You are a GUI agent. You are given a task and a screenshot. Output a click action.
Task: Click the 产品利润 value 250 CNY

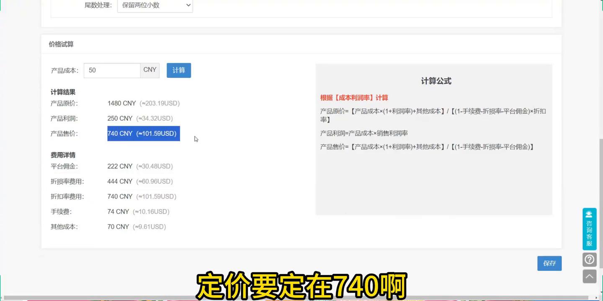pyautogui.click(x=120, y=118)
